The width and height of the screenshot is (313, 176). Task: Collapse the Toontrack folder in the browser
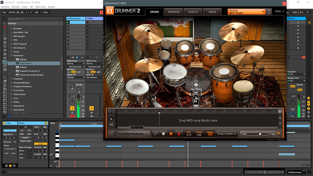click(11, 56)
